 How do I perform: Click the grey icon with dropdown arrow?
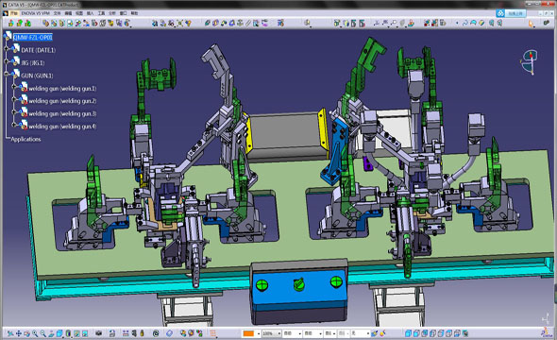pos(402,23)
